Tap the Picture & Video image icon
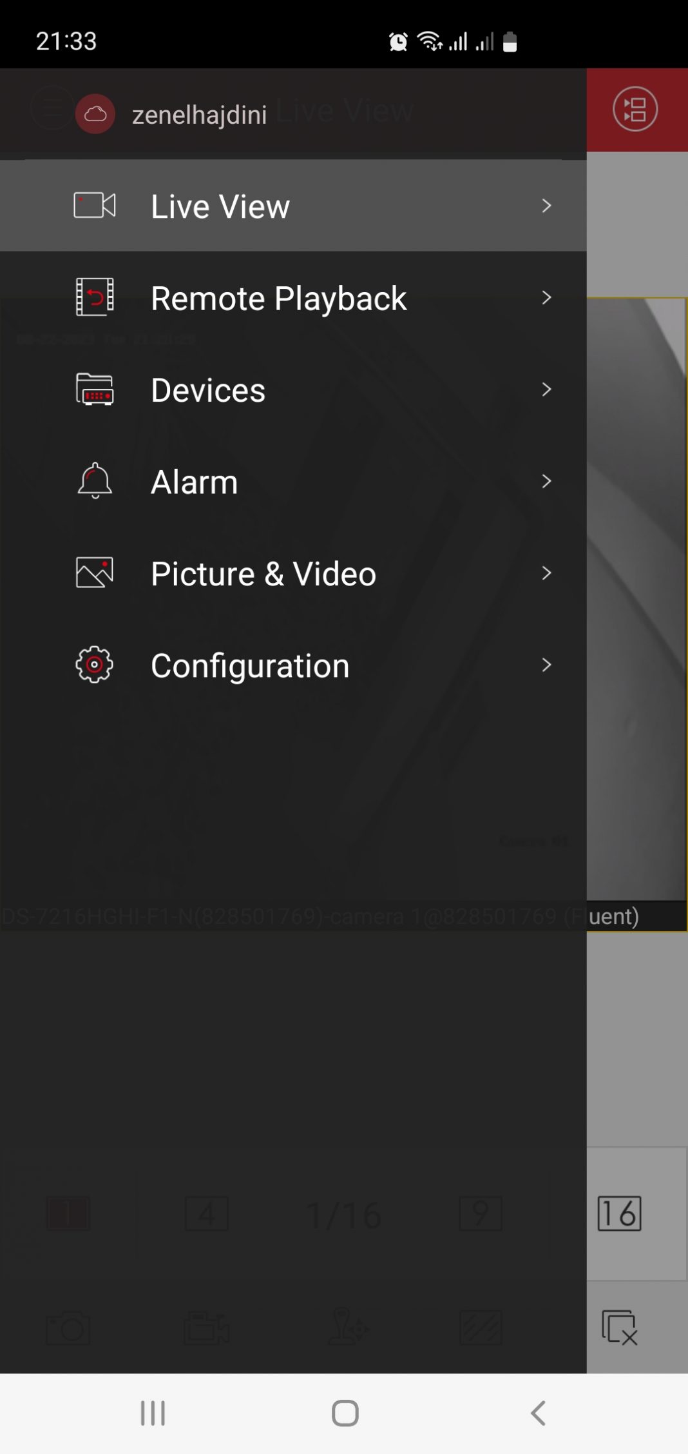Screen dimensions: 688x1454 point(95,573)
